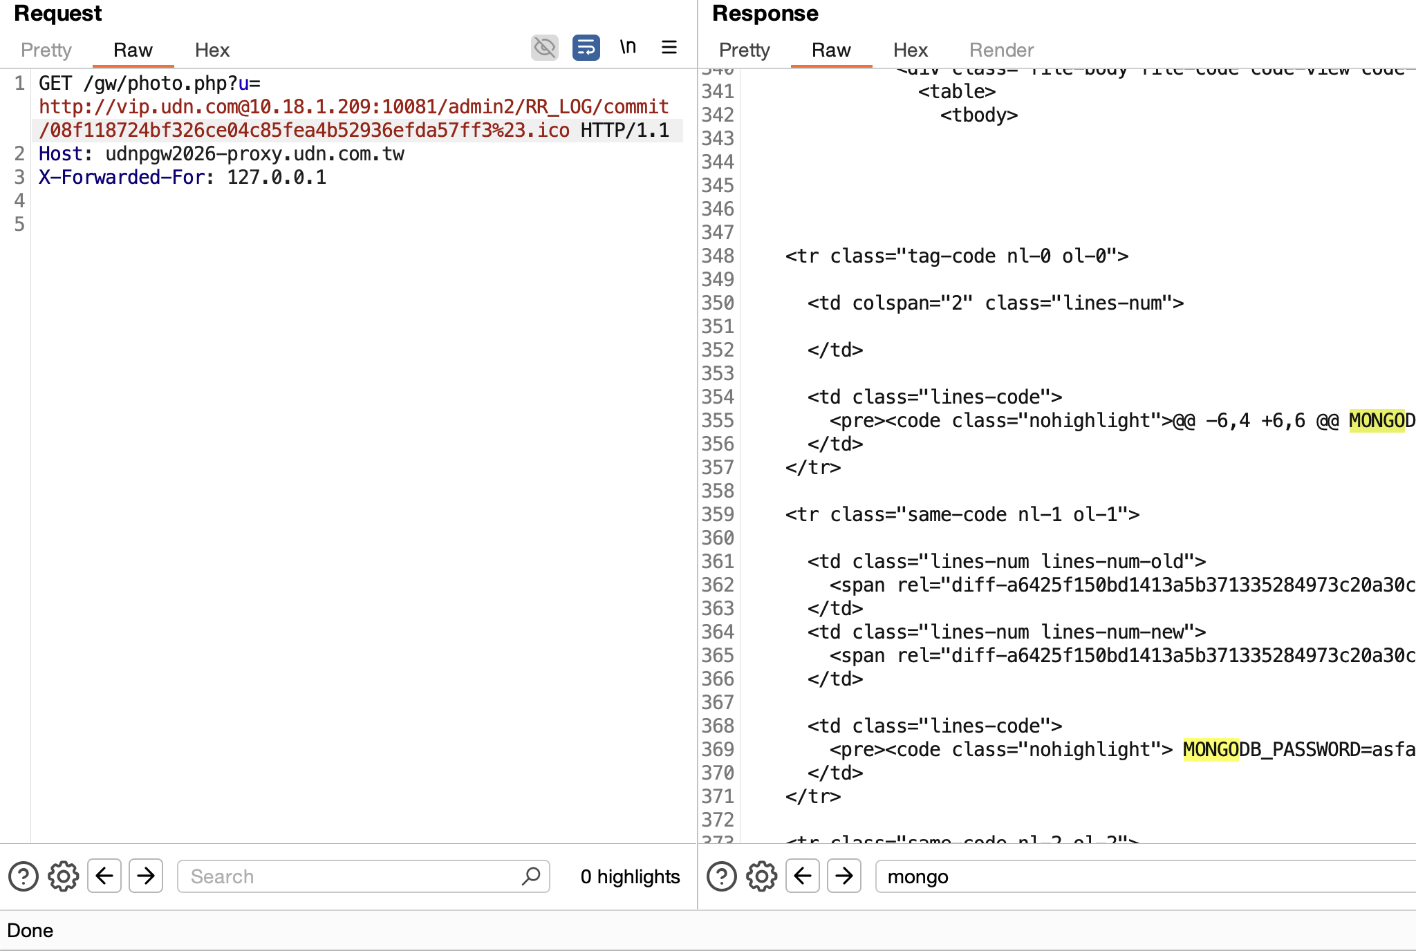The height and width of the screenshot is (951, 1416).
Task: Go to next match in Request
Action: pyautogui.click(x=146, y=876)
